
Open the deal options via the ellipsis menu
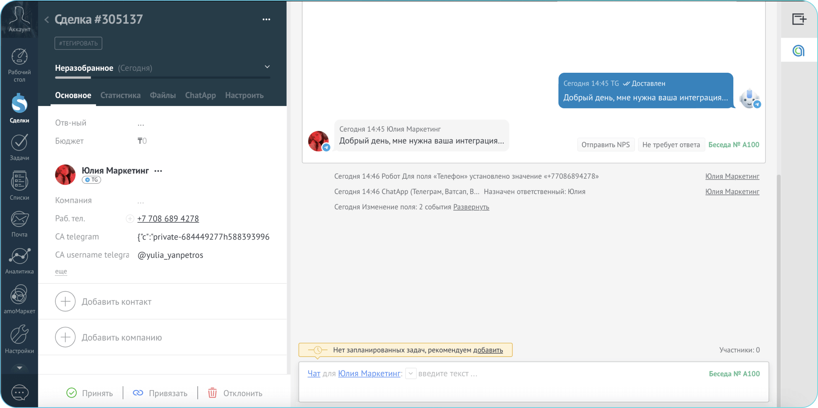pos(266,19)
